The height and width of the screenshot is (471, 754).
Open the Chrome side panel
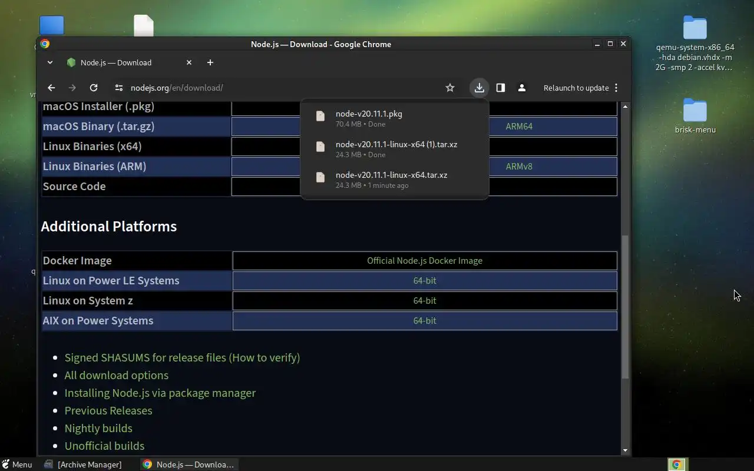click(x=501, y=88)
